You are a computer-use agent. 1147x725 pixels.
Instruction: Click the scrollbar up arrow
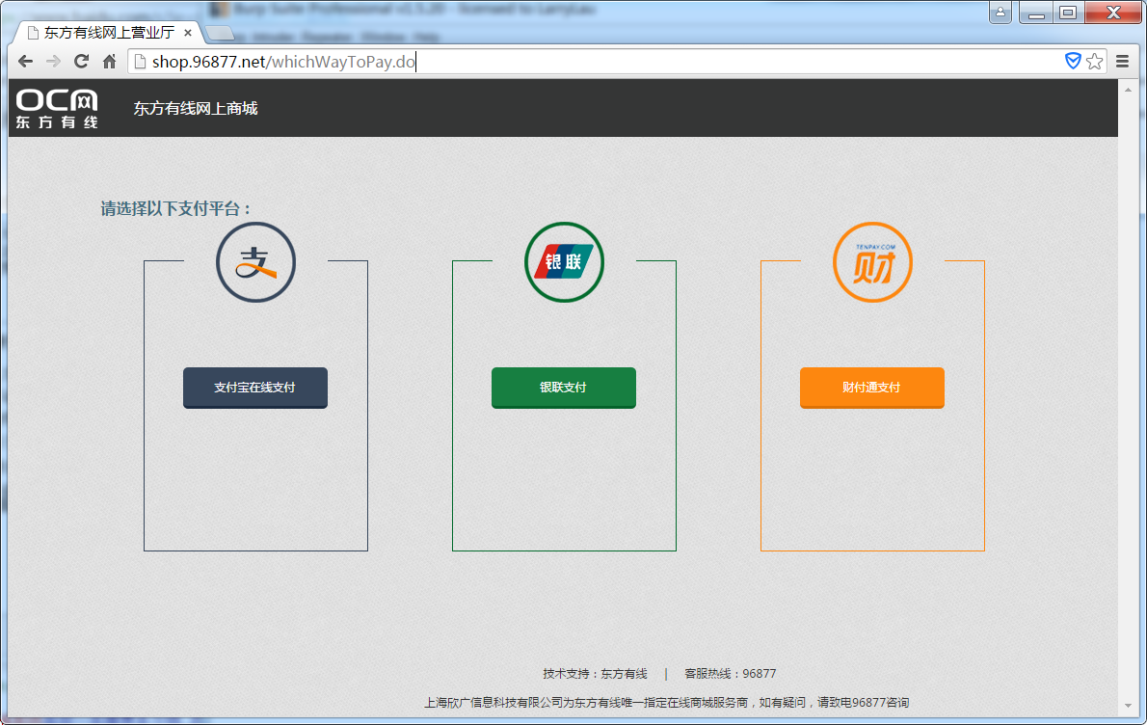(1128, 90)
